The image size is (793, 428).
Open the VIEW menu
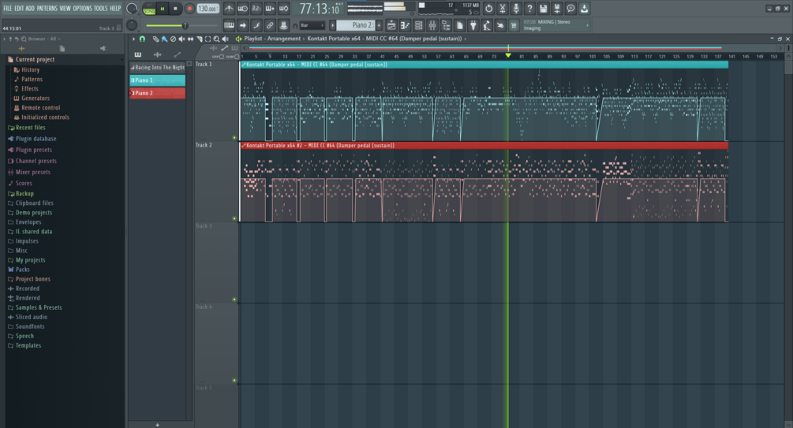point(65,9)
